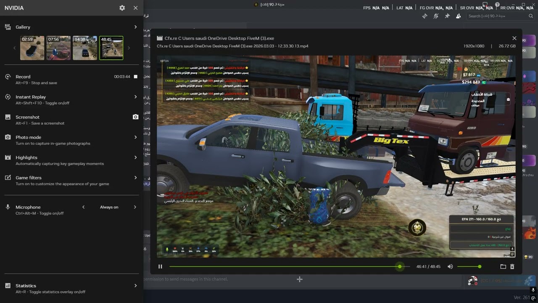Click the 1920x1080 resolution text
538x303 pixels.
[474, 46]
